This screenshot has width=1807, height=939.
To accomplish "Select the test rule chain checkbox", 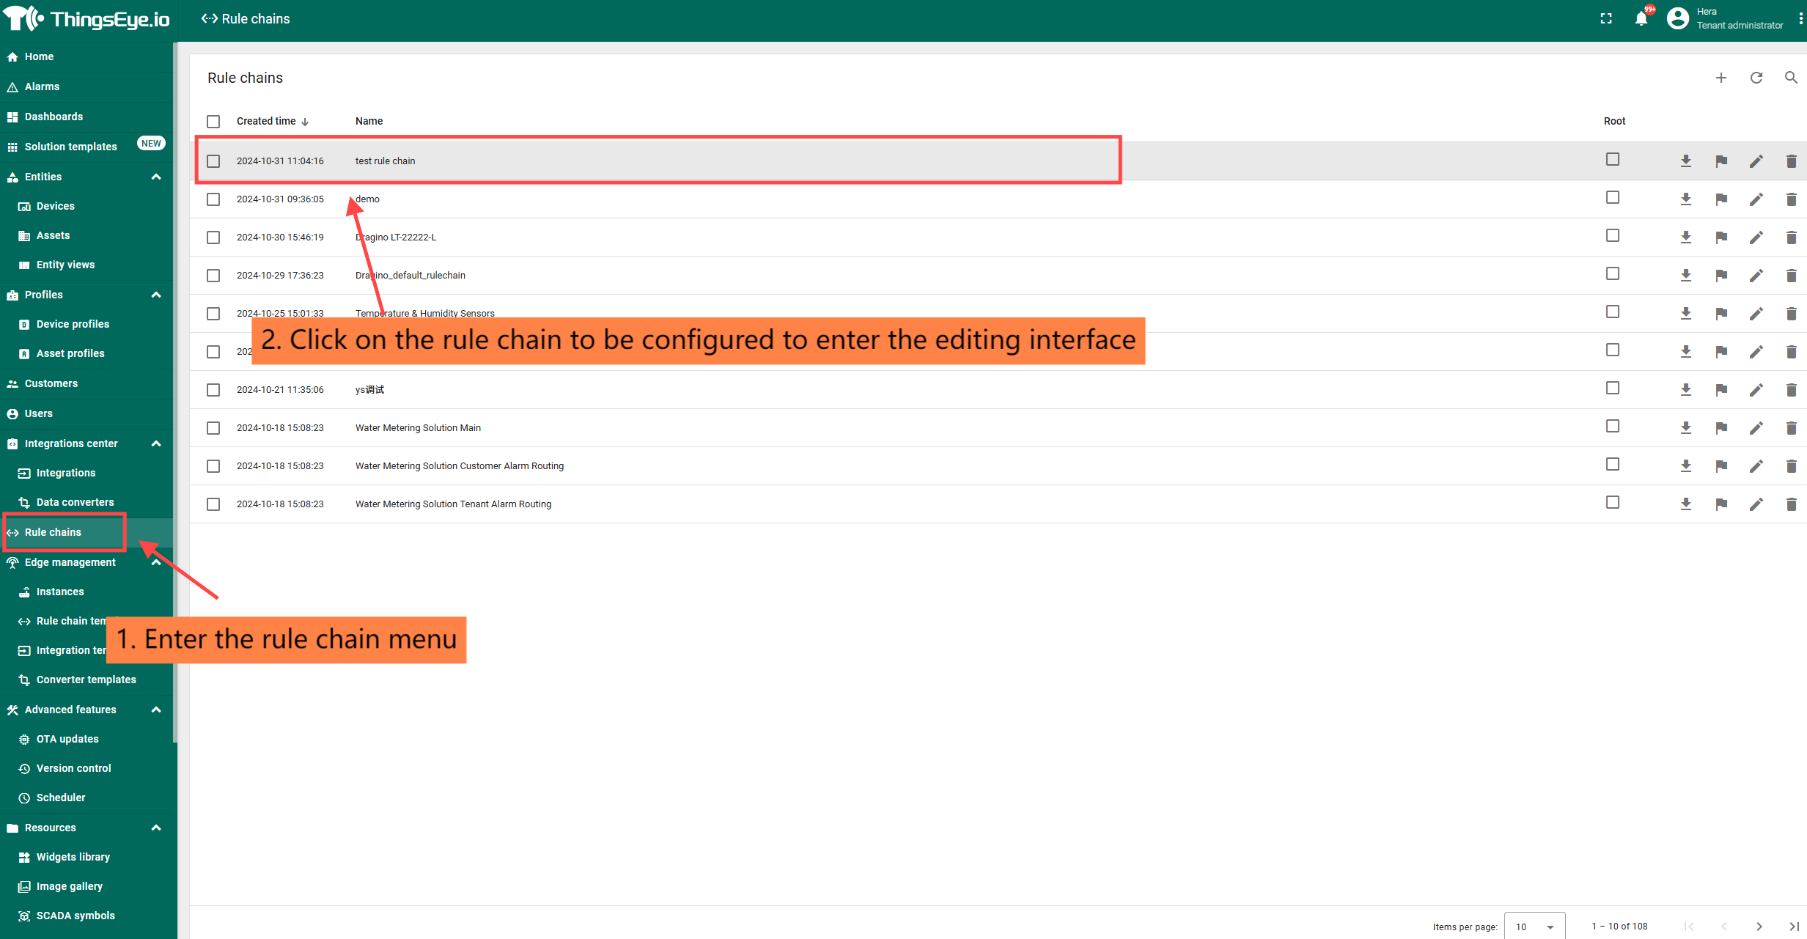I will pos(213,161).
